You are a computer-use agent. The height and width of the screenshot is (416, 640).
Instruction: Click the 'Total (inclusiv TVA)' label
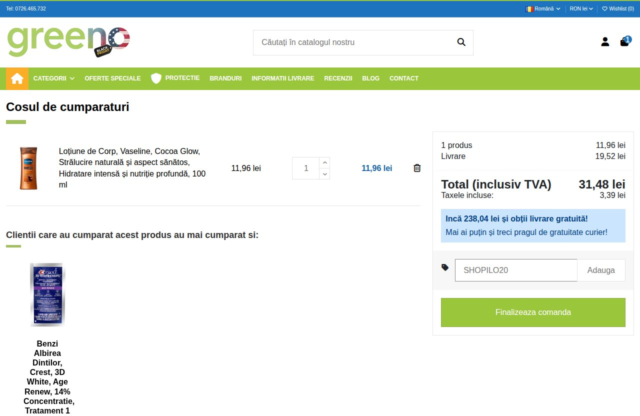tap(496, 184)
